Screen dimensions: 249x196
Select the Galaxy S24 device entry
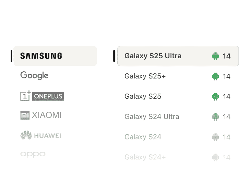click(178, 137)
